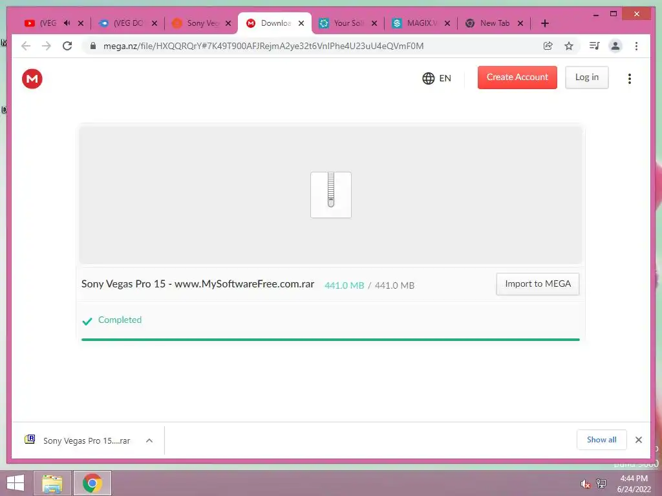Bookmark this page with star icon
This screenshot has height=496, width=662.
[569, 46]
